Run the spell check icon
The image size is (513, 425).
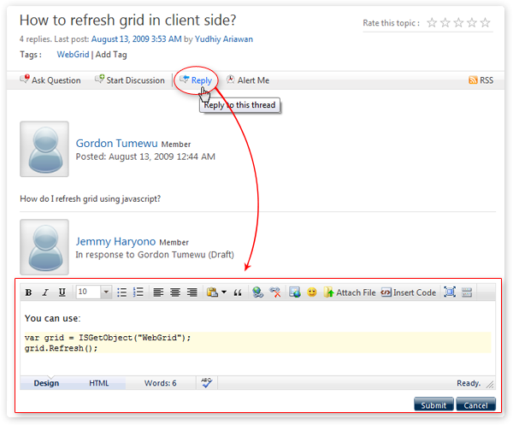(x=207, y=383)
